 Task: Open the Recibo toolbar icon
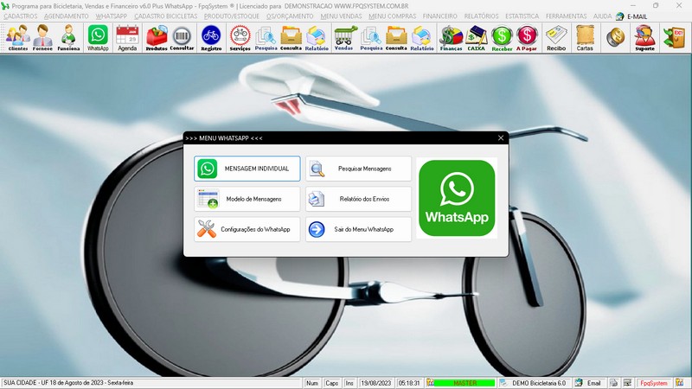[556, 37]
